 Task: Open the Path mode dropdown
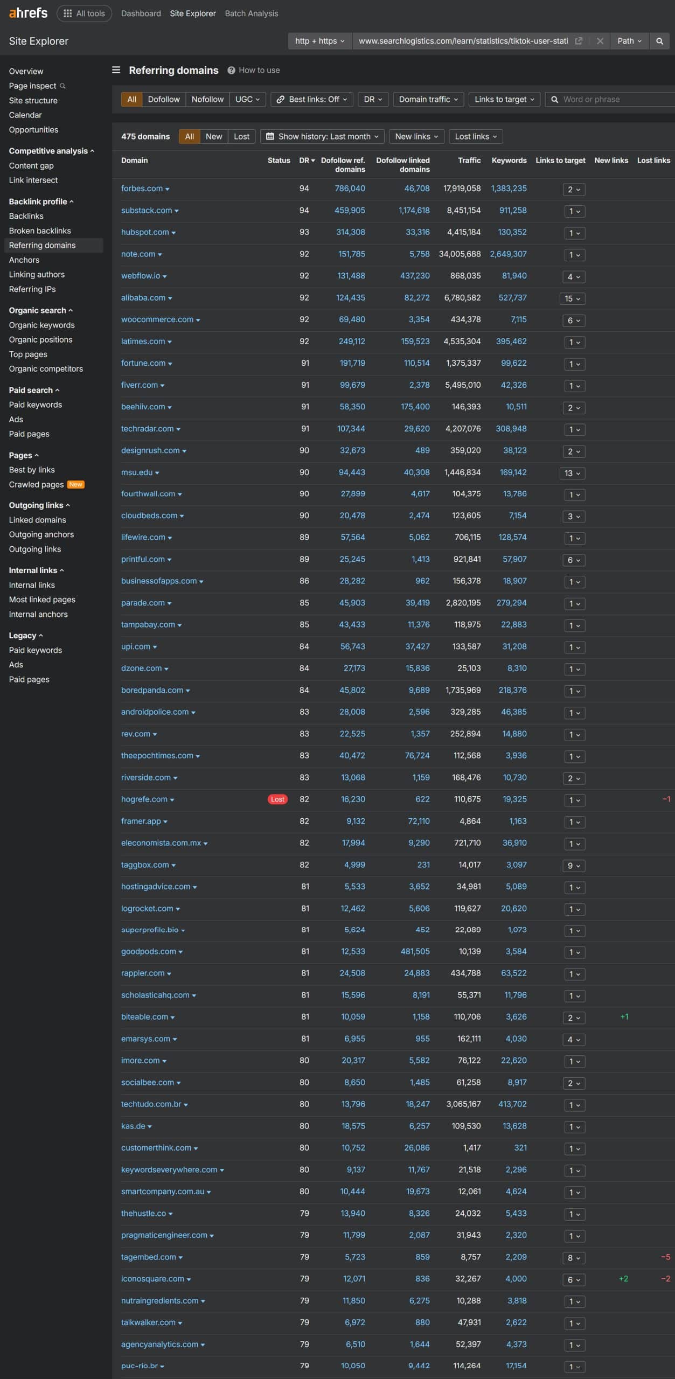tap(629, 41)
